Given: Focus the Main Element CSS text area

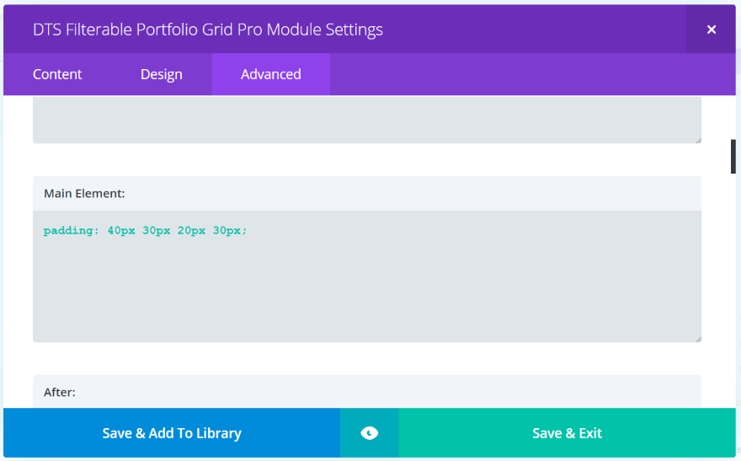Looking at the screenshot, I should 367,287.
